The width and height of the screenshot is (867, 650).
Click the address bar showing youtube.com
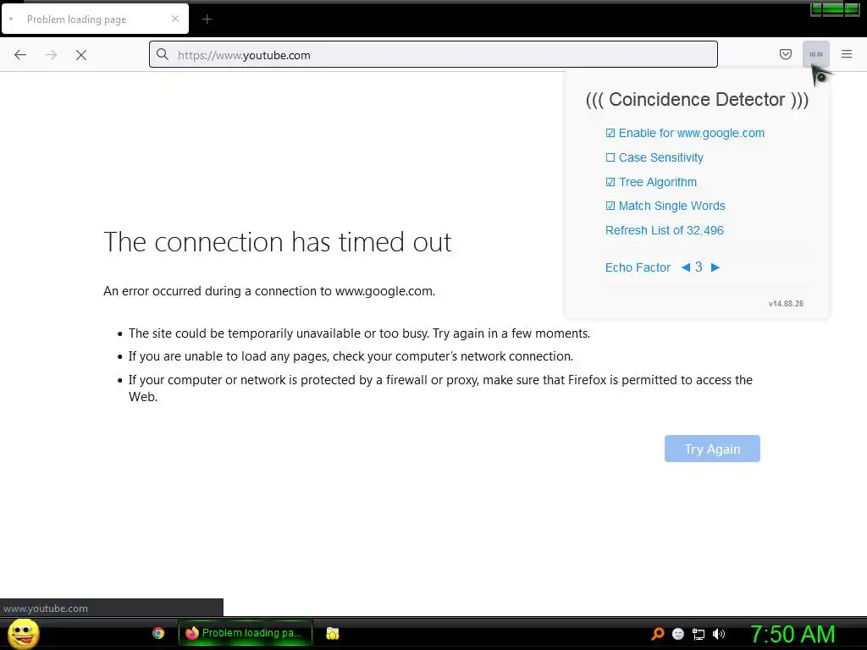pos(433,55)
